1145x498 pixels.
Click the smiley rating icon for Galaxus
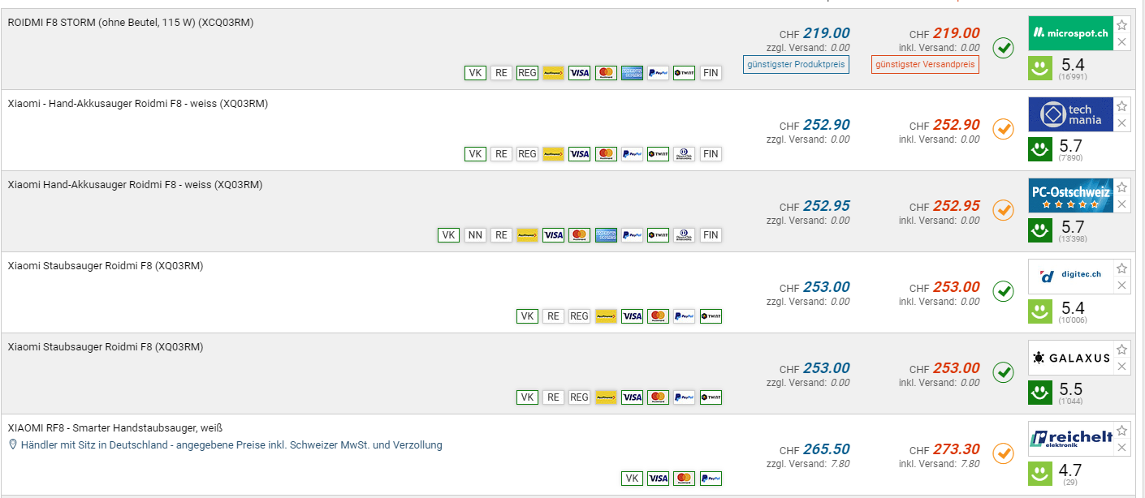click(1039, 393)
